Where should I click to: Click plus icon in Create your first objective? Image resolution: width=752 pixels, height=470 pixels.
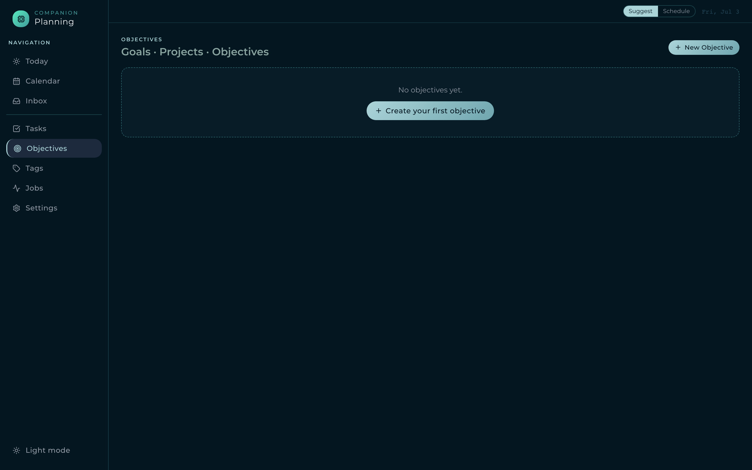[x=379, y=111]
